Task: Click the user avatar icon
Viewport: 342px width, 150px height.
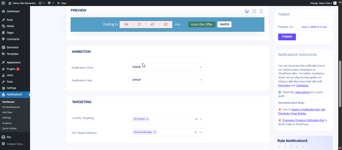Action: [335, 3]
